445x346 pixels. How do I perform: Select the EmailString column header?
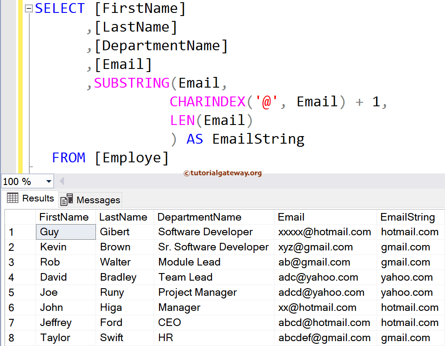click(408, 217)
